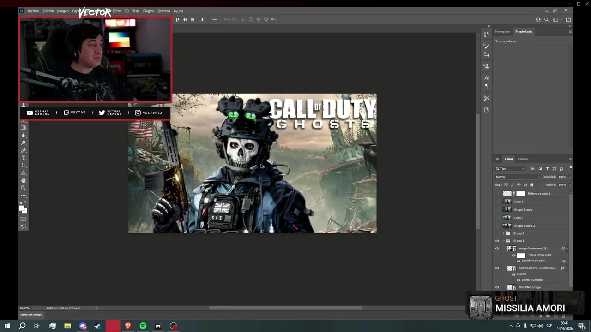The image size is (591, 332).
Task: Filter layers by smart objects icon
Action: pos(561,169)
